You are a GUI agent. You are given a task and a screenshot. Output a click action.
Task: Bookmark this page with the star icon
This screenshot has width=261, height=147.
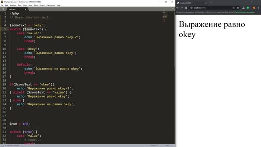click(x=238, y=8)
